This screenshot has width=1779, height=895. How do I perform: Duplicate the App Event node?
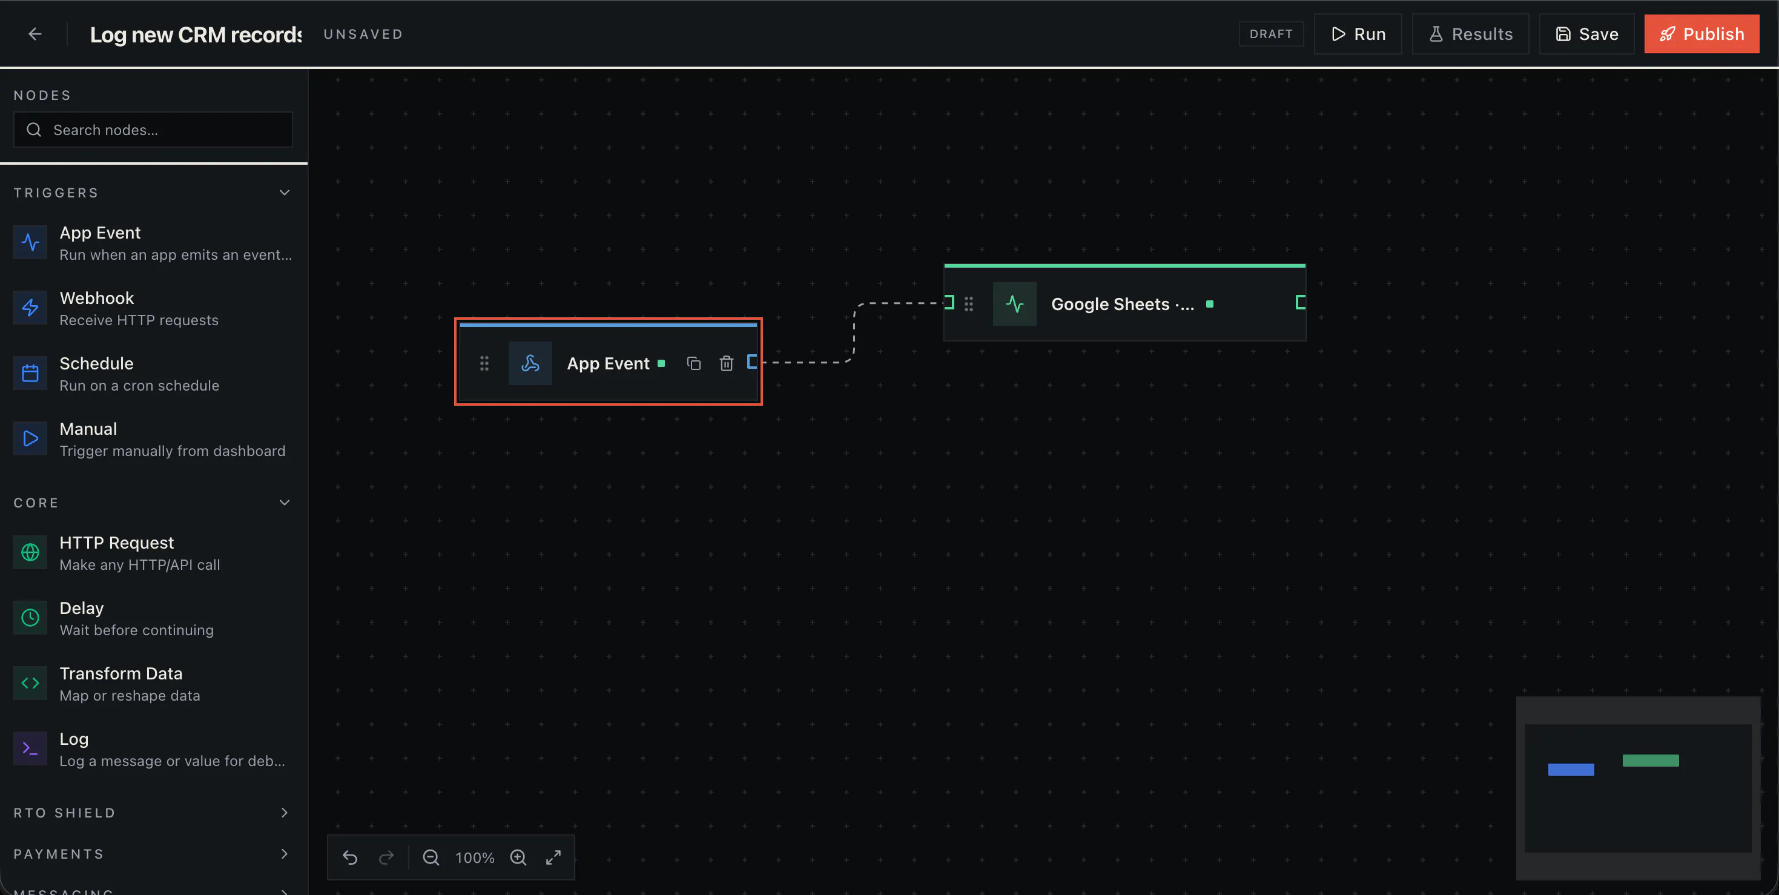click(x=693, y=363)
